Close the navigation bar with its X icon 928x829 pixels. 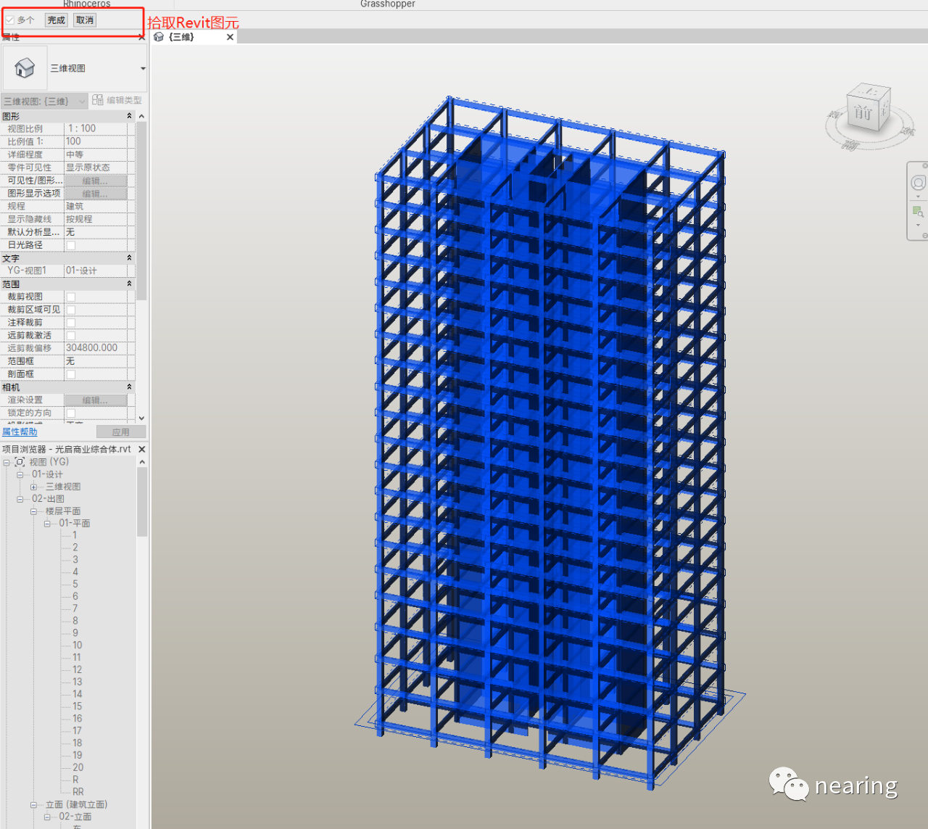[x=925, y=166]
